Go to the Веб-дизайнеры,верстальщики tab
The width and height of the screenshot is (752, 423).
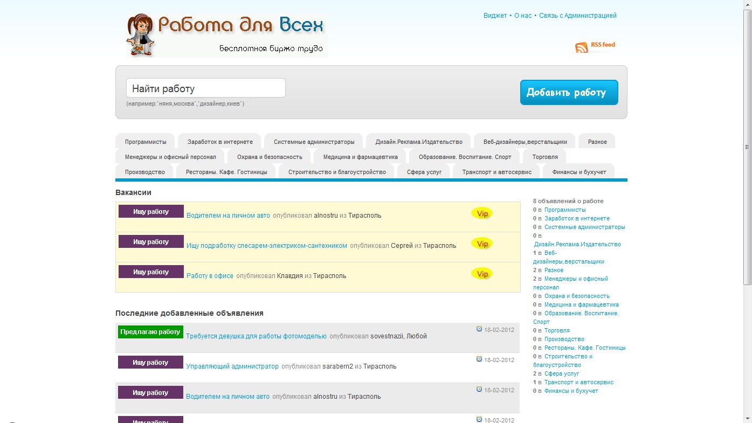click(525, 142)
